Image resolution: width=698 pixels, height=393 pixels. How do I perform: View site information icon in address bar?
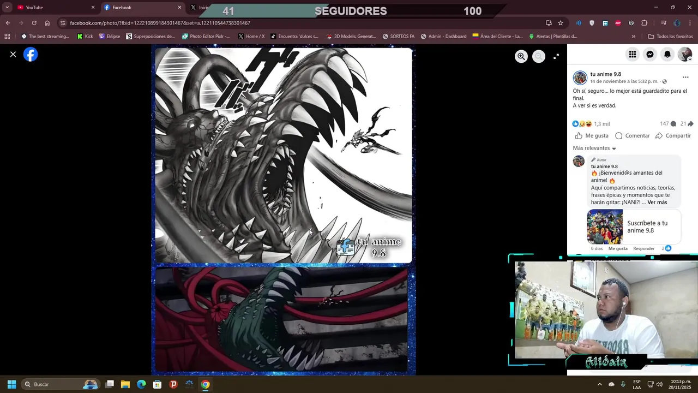[x=63, y=23]
